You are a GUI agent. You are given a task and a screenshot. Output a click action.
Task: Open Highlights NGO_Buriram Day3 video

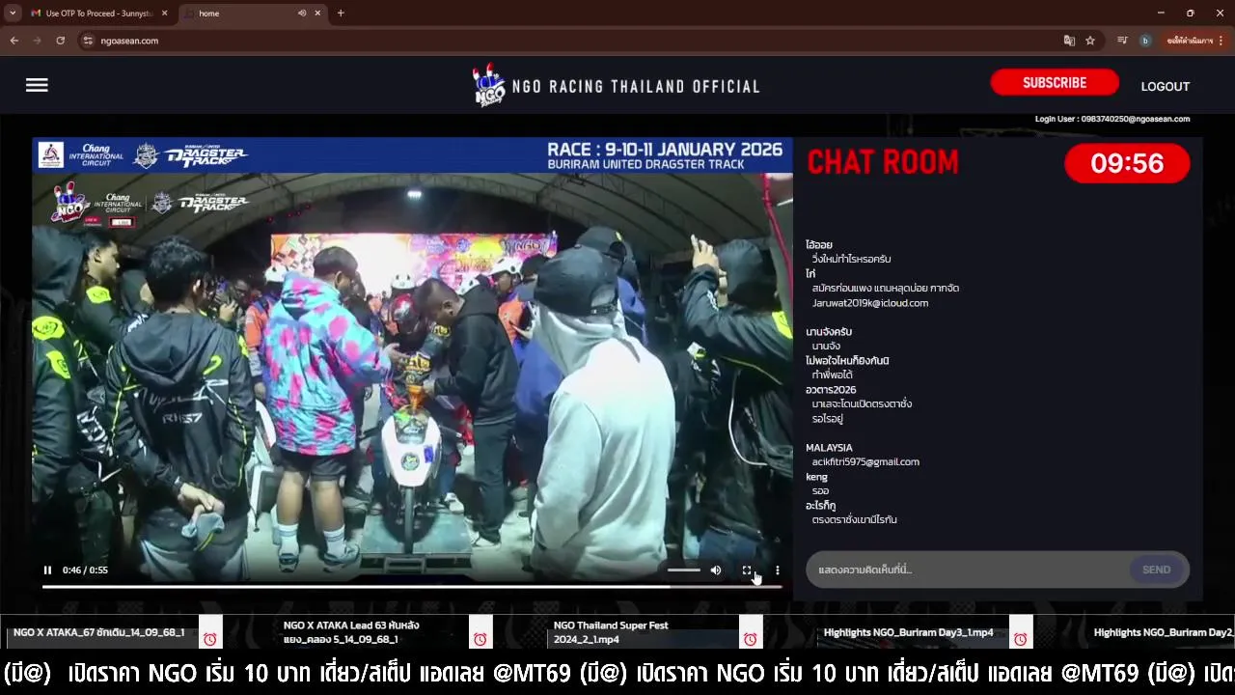[908, 632]
